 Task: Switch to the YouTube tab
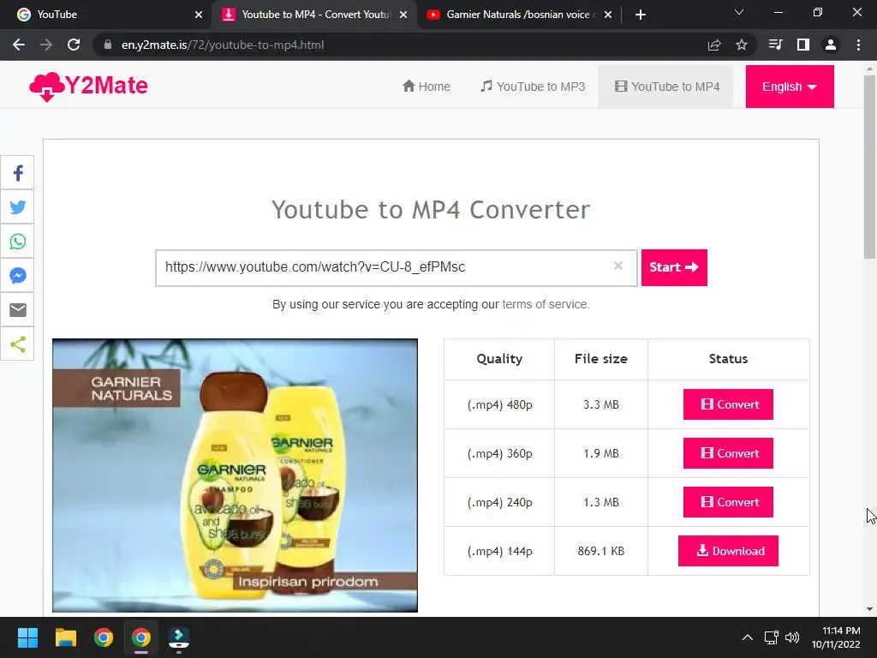tap(105, 15)
